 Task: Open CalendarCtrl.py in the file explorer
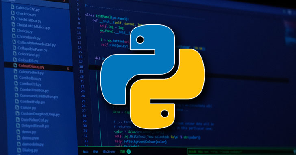coord(28,8)
